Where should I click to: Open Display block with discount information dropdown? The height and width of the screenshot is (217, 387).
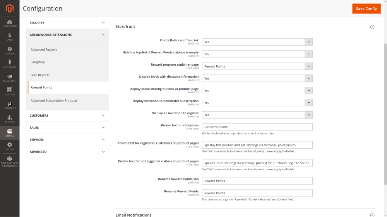[x=257, y=78]
